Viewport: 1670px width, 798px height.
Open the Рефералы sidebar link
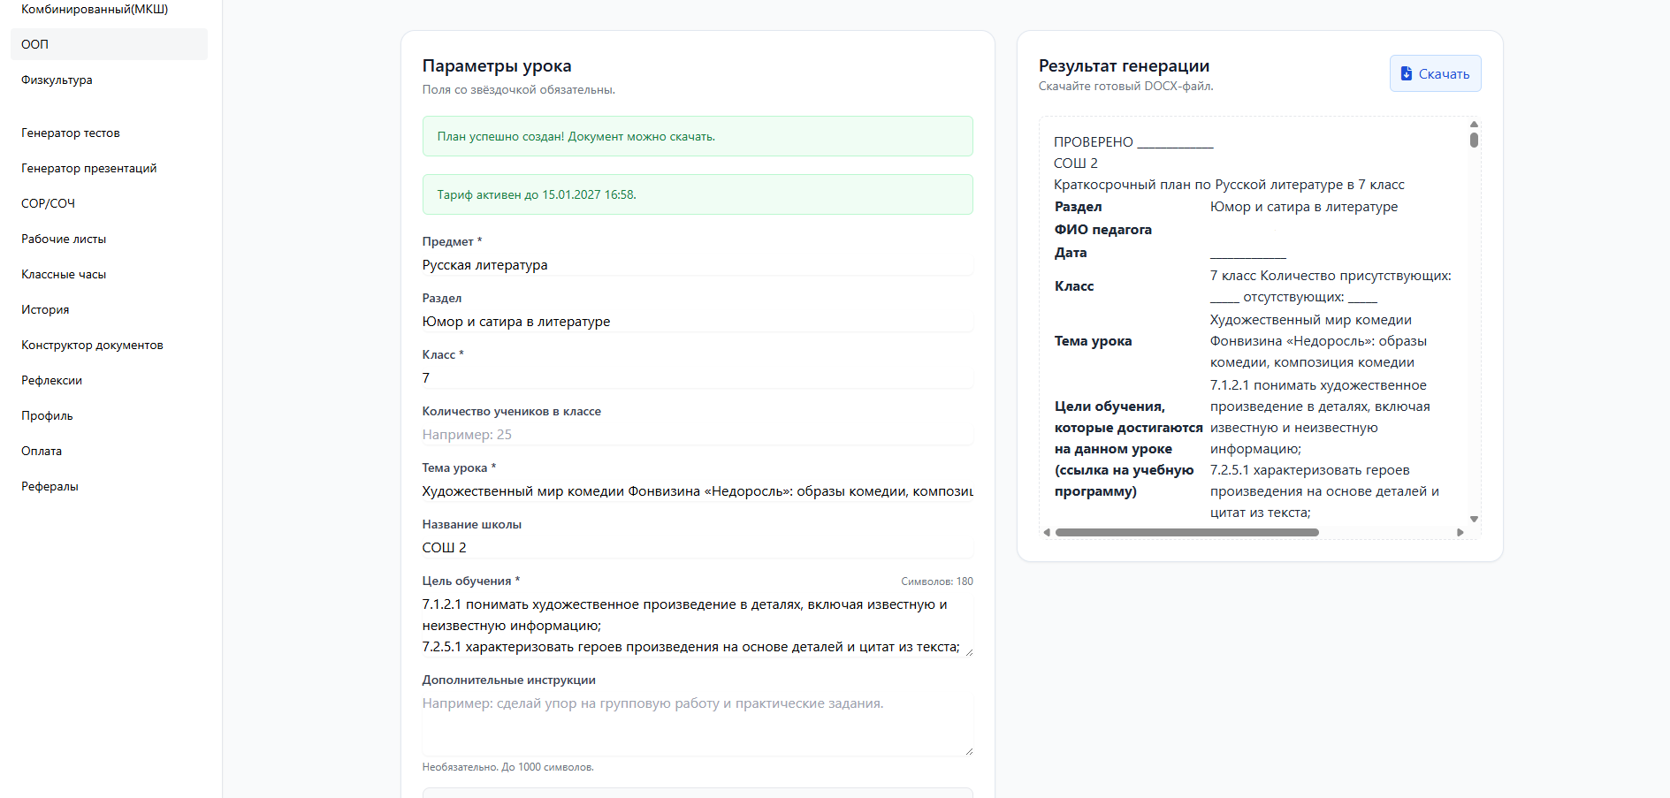point(50,486)
